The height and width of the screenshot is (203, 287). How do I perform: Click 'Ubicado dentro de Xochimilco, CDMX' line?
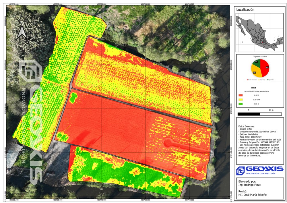[257, 132]
